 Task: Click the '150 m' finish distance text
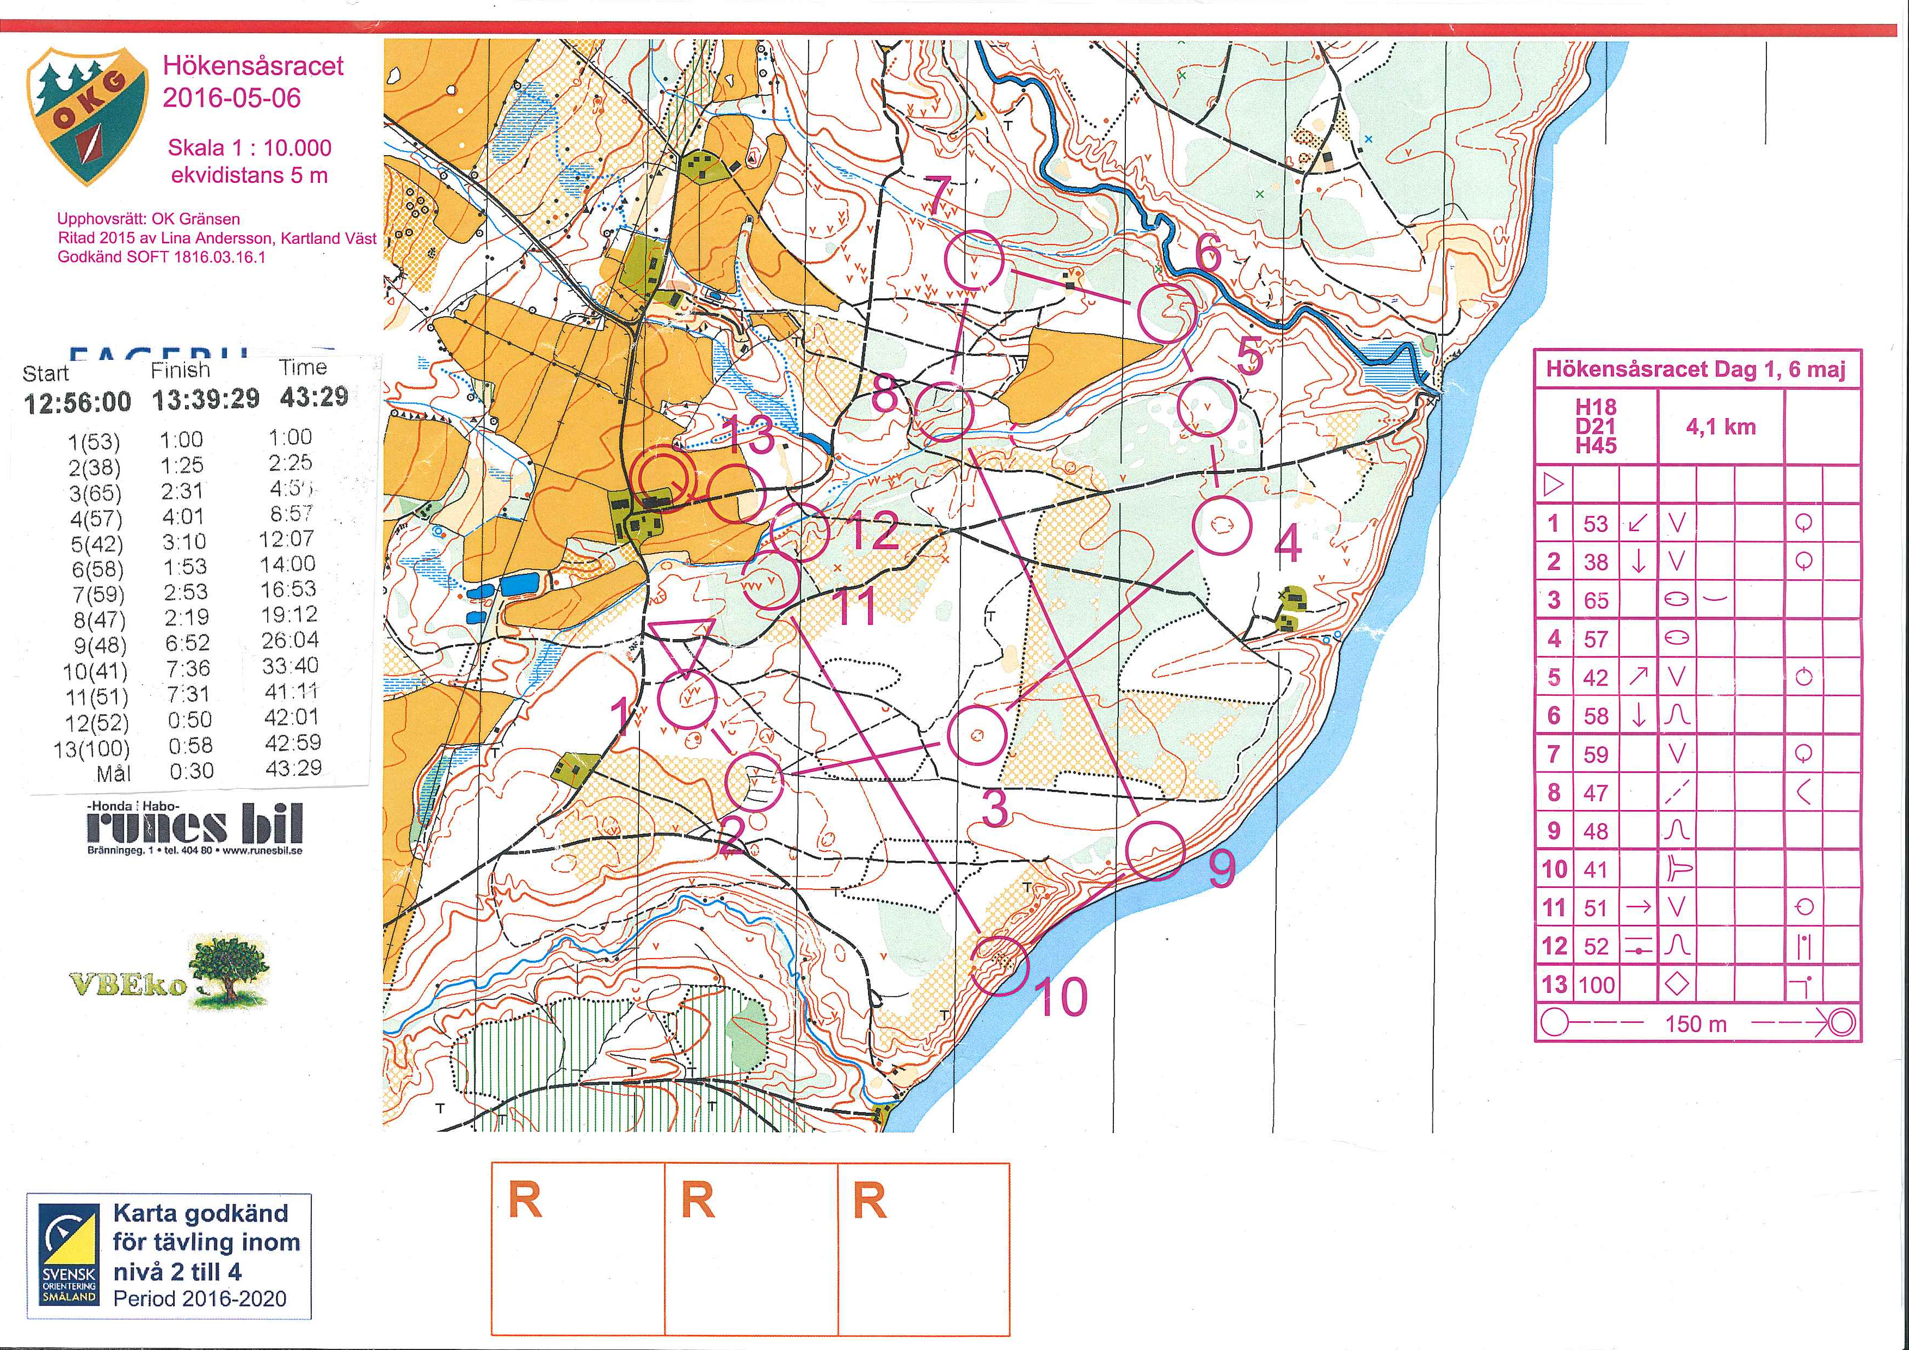[x=1696, y=1023]
